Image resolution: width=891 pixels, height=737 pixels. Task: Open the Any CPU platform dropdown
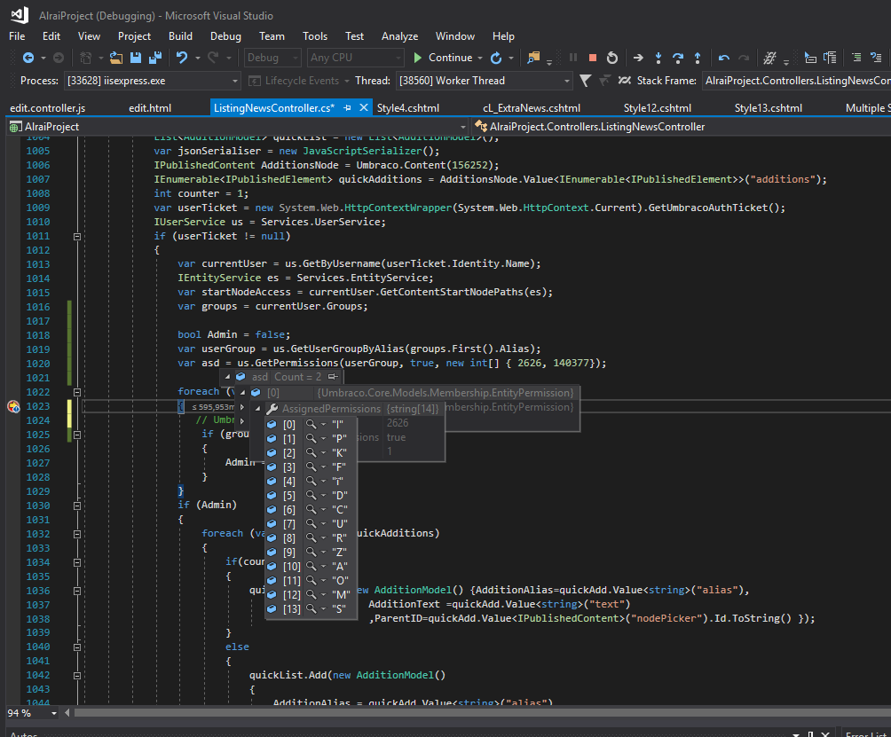click(356, 58)
